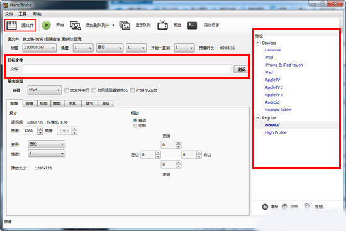This screenshot has height=231, width=346.
Task: Open the start chapter dropdown after 章节
Action: [x=136, y=48]
